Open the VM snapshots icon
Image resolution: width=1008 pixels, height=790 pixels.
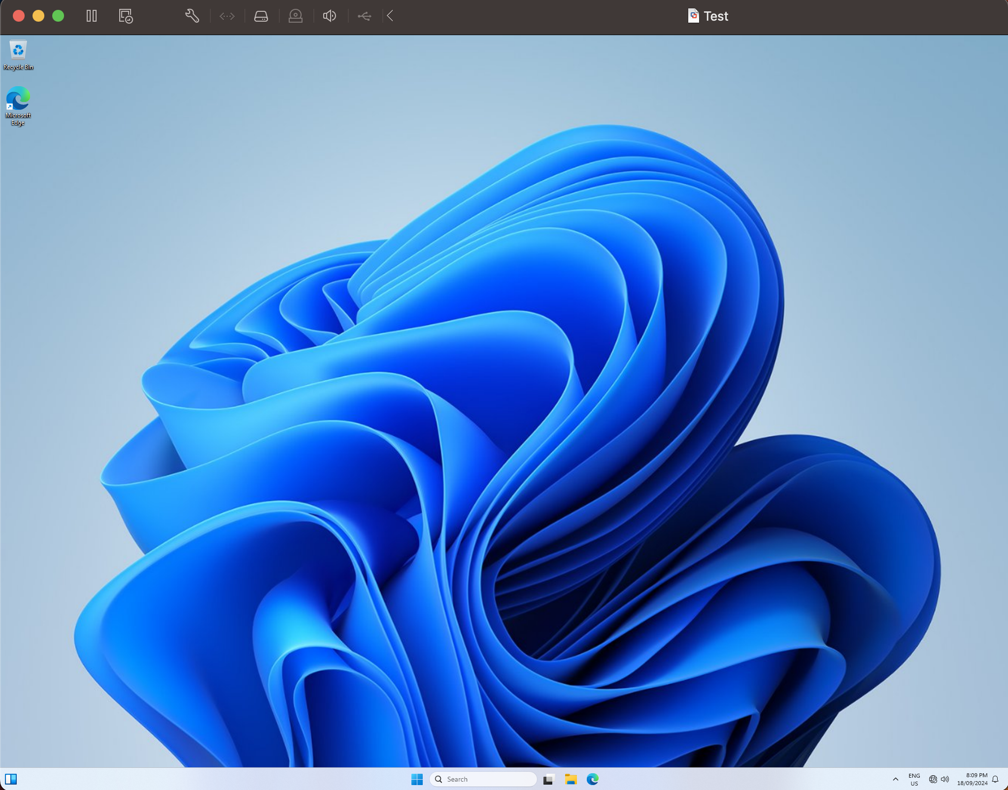point(126,16)
